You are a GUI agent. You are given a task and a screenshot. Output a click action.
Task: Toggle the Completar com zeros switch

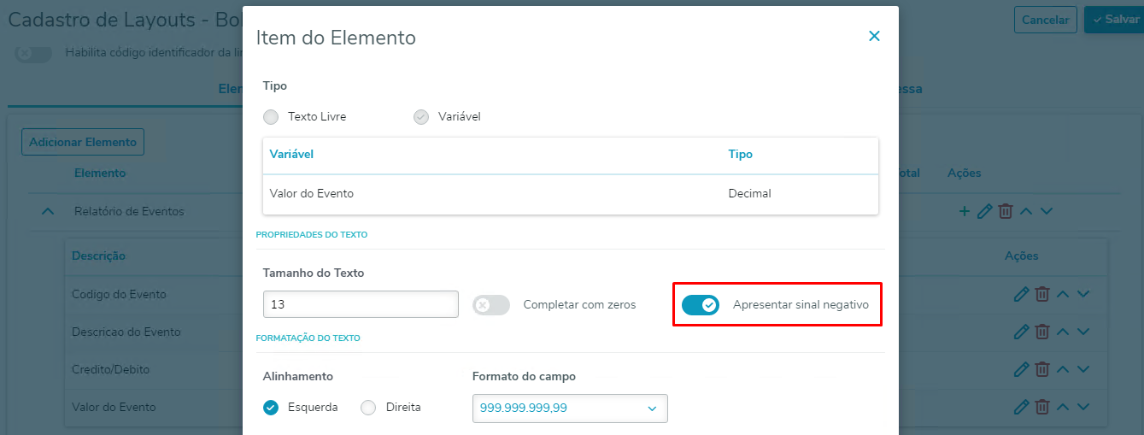coord(491,305)
